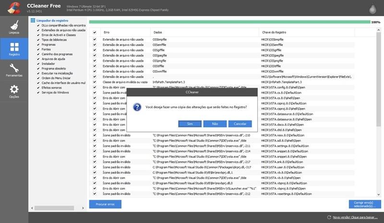Decline backup by clicking Não
The width and height of the screenshot is (384, 223).
click(x=215, y=124)
